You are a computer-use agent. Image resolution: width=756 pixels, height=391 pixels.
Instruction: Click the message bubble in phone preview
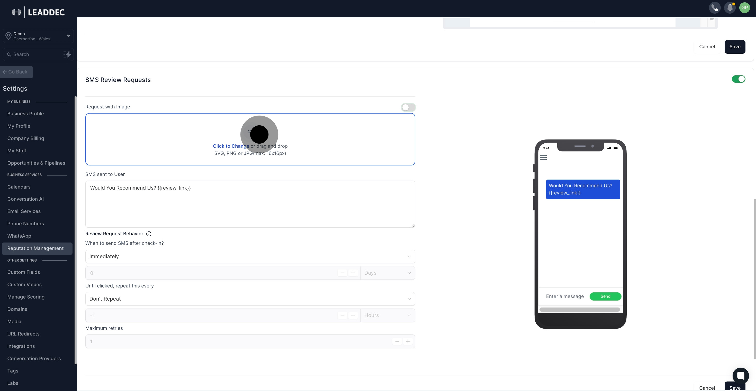pyautogui.click(x=583, y=189)
